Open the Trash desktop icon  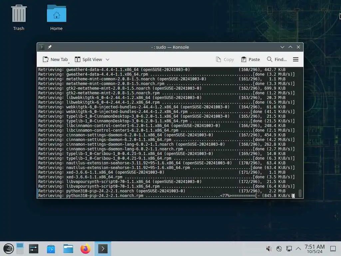coord(19,18)
